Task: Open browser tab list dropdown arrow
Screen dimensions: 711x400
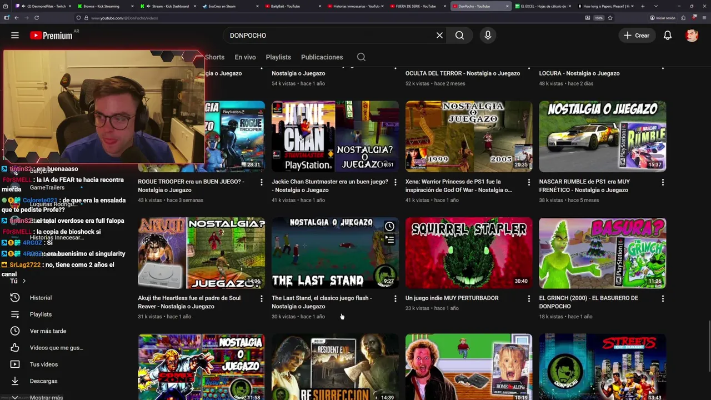Action: (x=656, y=6)
